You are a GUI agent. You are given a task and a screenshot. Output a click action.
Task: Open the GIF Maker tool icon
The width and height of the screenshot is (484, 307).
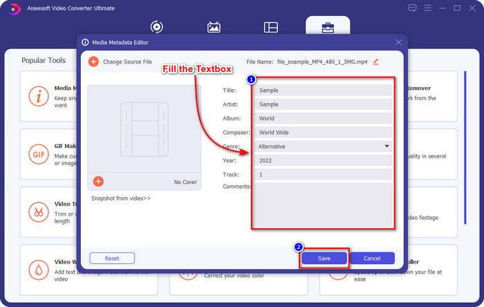click(39, 153)
